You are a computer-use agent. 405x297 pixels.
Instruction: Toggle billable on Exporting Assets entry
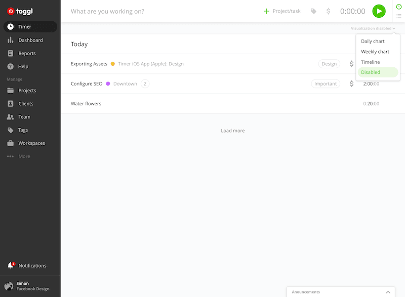[x=351, y=64]
